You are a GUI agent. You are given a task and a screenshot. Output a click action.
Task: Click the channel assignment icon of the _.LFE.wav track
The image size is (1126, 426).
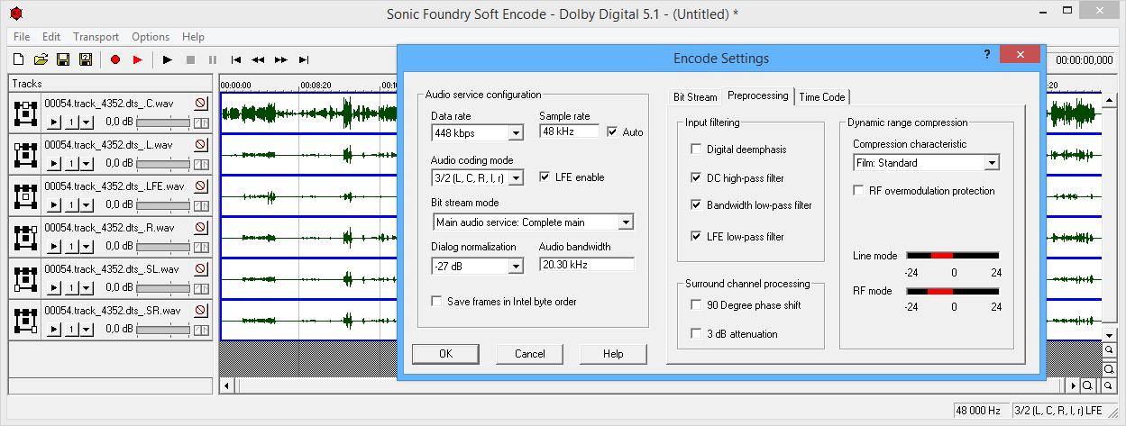tap(26, 195)
